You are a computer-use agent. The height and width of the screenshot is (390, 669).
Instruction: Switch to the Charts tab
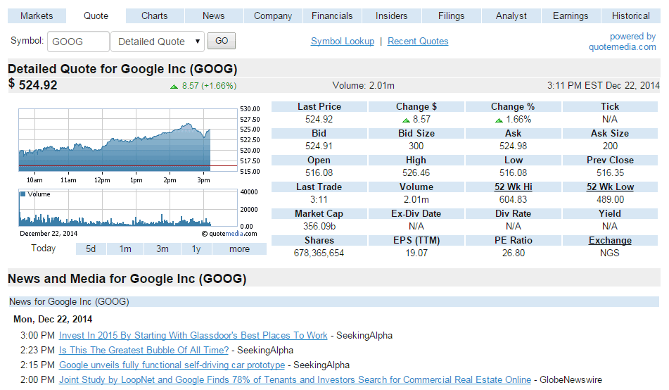pos(155,15)
